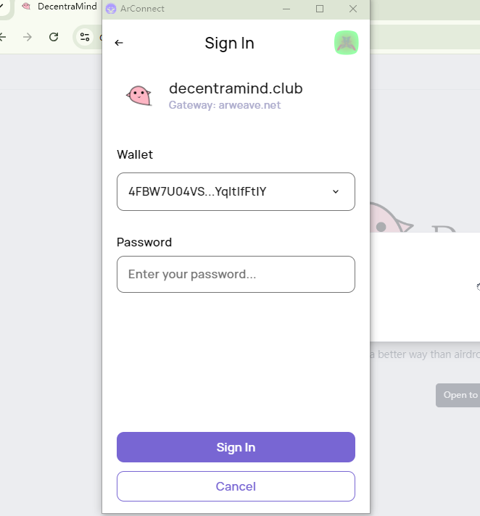Image resolution: width=480 pixels, height=516 pixels.
Task: Reload the browser page
Action: [54, 37]
